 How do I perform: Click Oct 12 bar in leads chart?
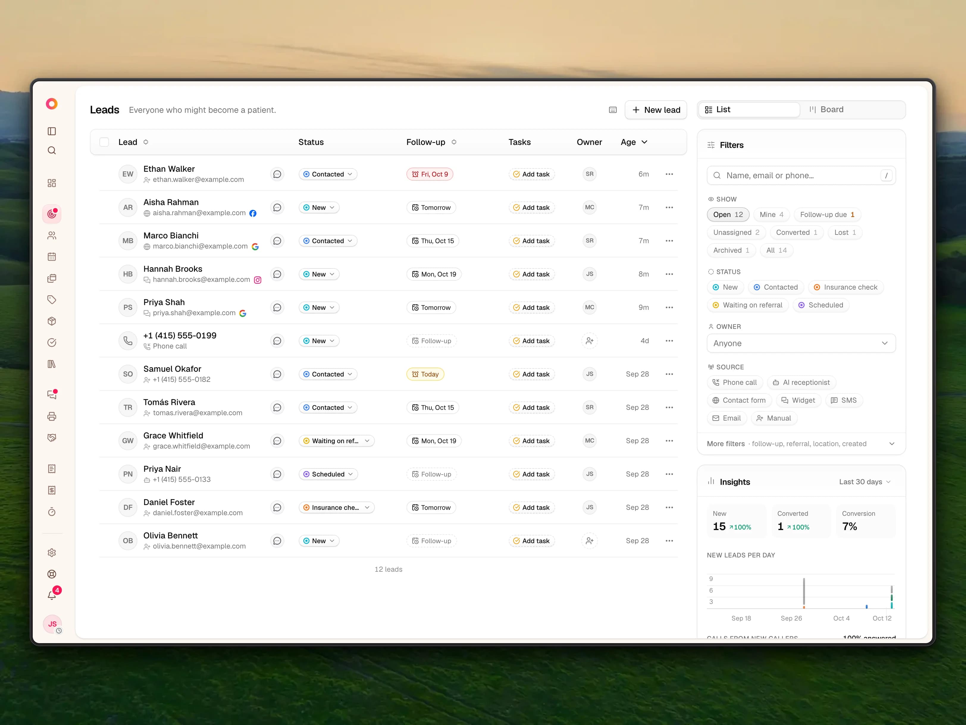click(x=891, y=597)
